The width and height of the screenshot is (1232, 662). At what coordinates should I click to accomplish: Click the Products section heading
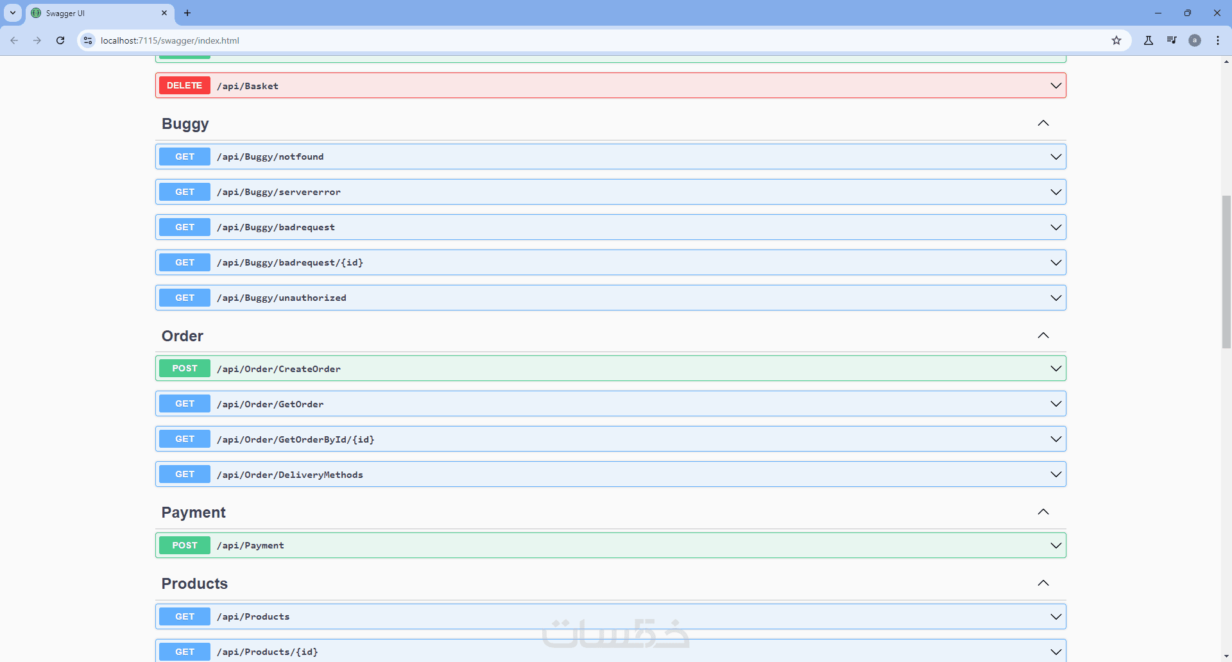coord(194,584)
